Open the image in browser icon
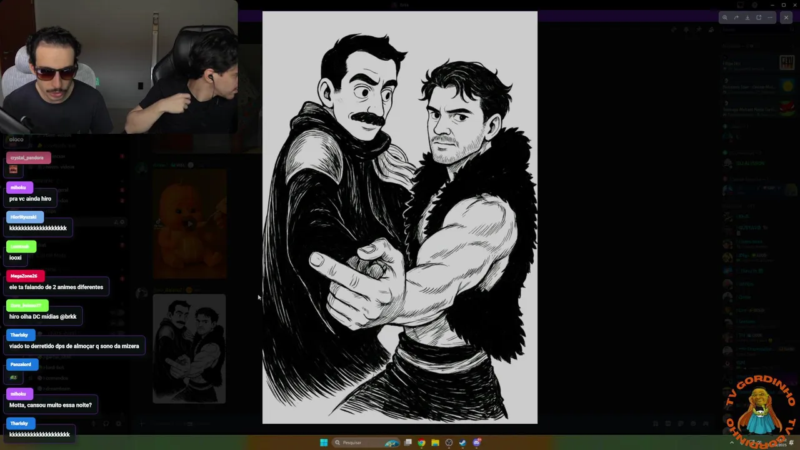The width and height of the screenshot is (800, 450). tap(759, 17)
